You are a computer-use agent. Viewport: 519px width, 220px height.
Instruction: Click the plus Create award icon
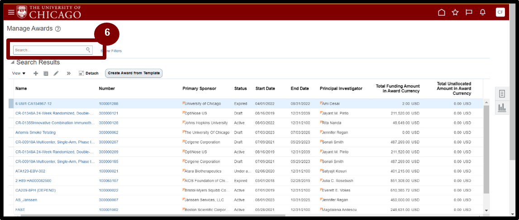[36, 73]
